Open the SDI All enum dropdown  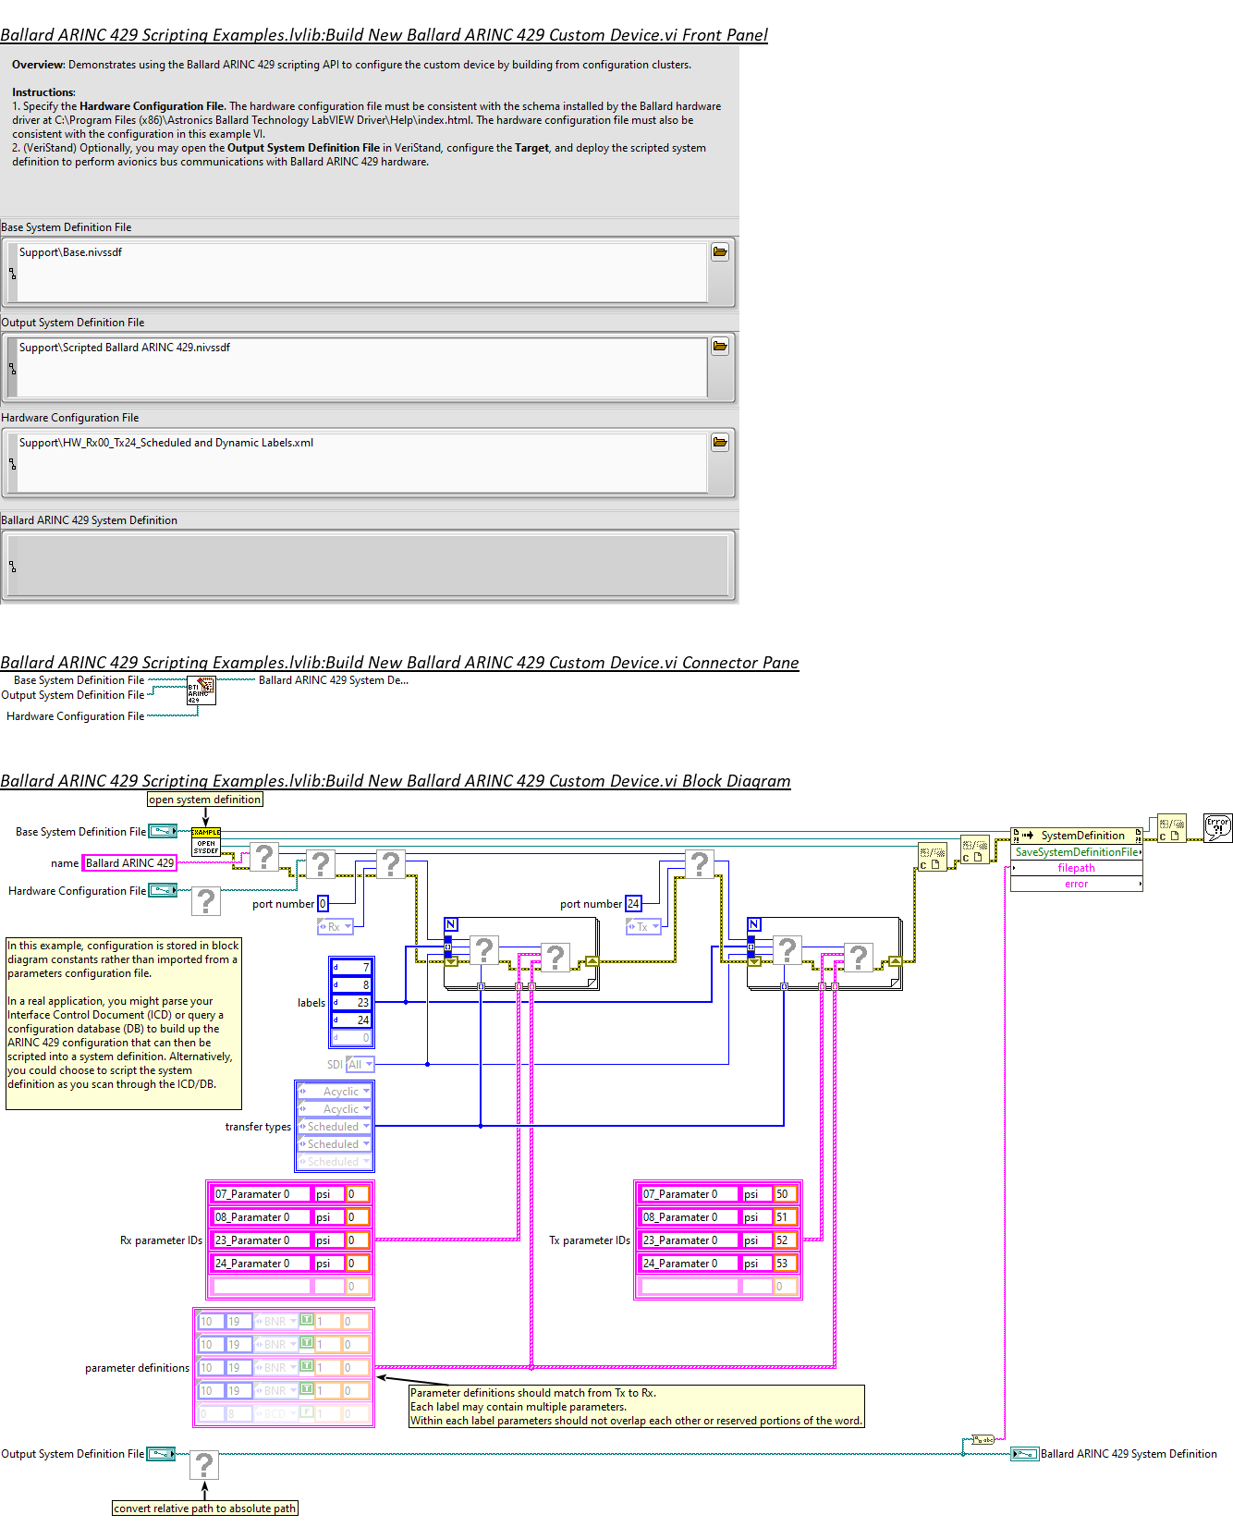pos(360,1065)
